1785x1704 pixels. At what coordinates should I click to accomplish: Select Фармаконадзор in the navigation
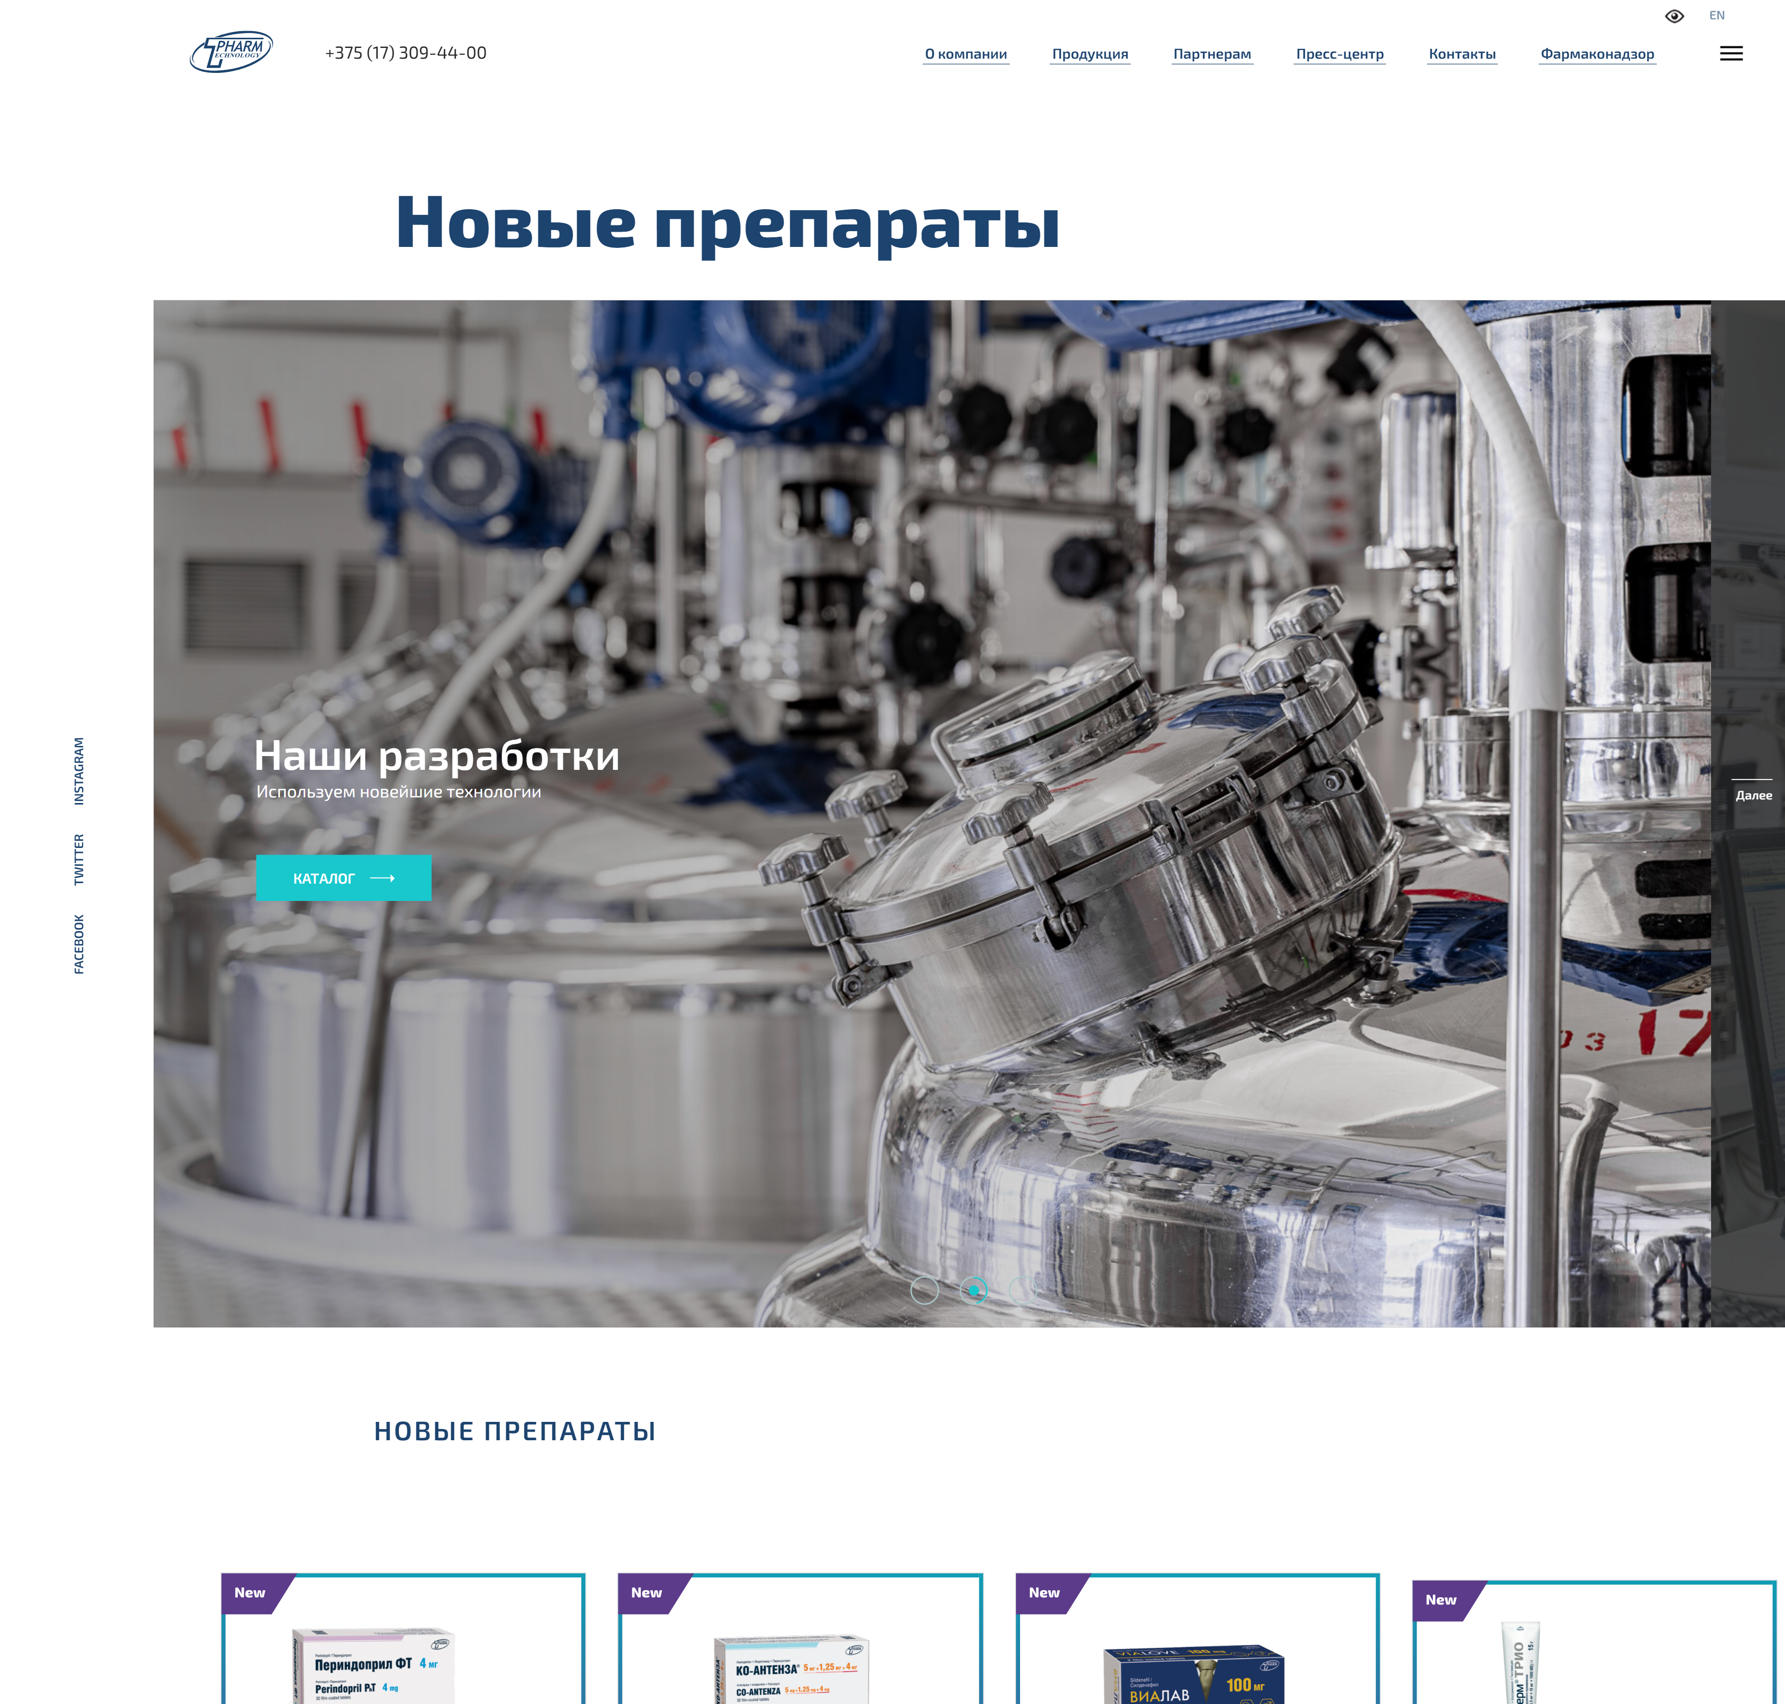click(x=1597, y=55)
